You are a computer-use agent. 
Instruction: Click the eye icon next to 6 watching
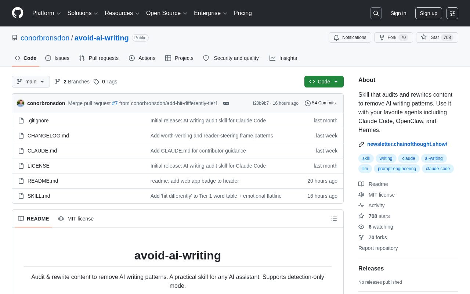(361, 227)
